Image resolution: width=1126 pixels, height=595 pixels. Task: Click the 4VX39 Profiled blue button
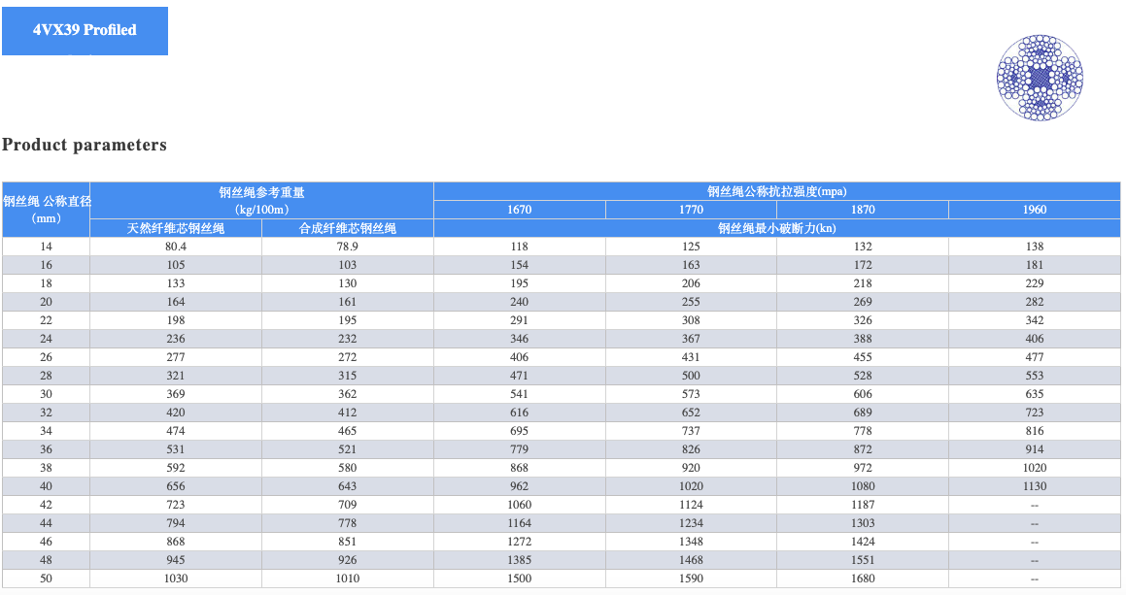(85, 30)
